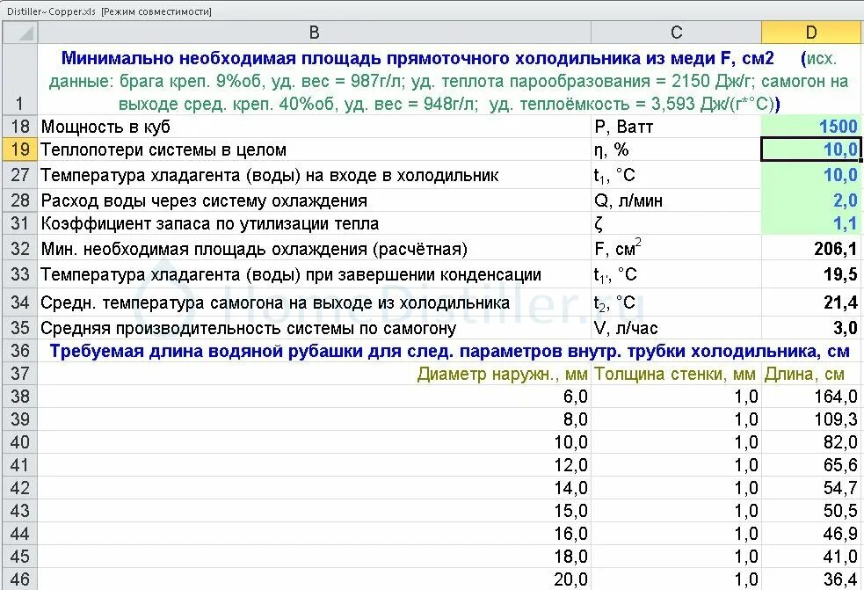Click moonshine outlet temperature value 21,4
This screenshot has width=864, height=590.
click(810, 302)
